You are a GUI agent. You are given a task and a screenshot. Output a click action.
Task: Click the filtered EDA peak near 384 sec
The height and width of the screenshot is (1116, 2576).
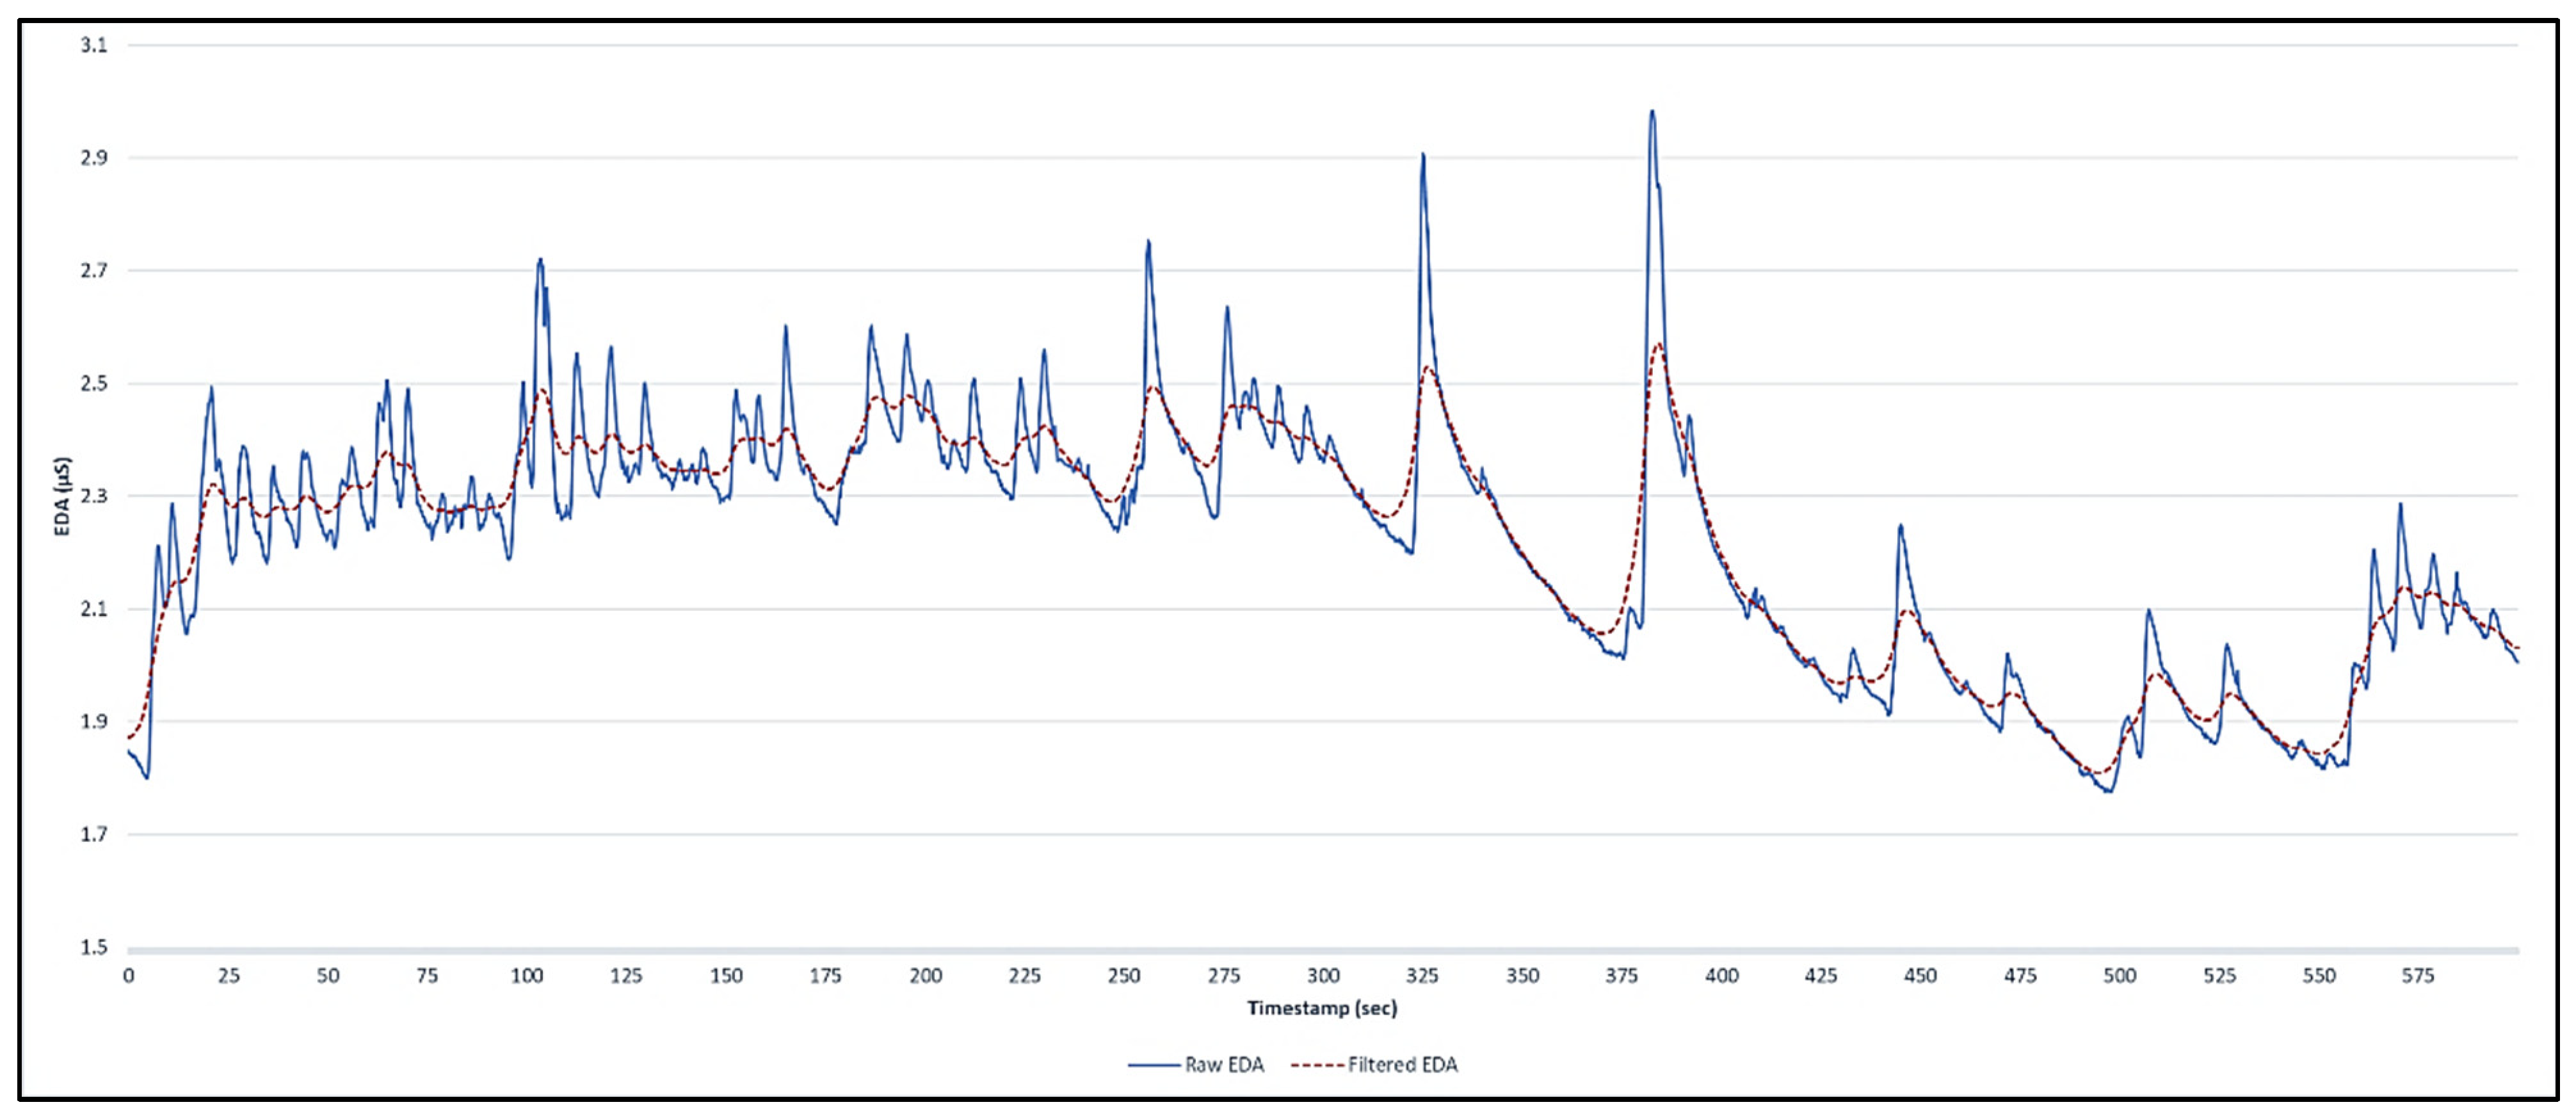(1659, 345)
